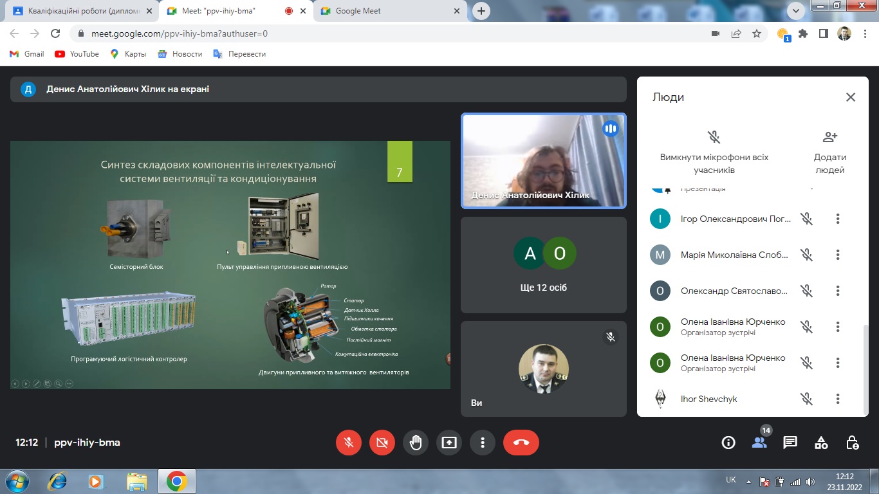
Task: Open more actions for Олександр Святославович
Action: pos(838,291)
